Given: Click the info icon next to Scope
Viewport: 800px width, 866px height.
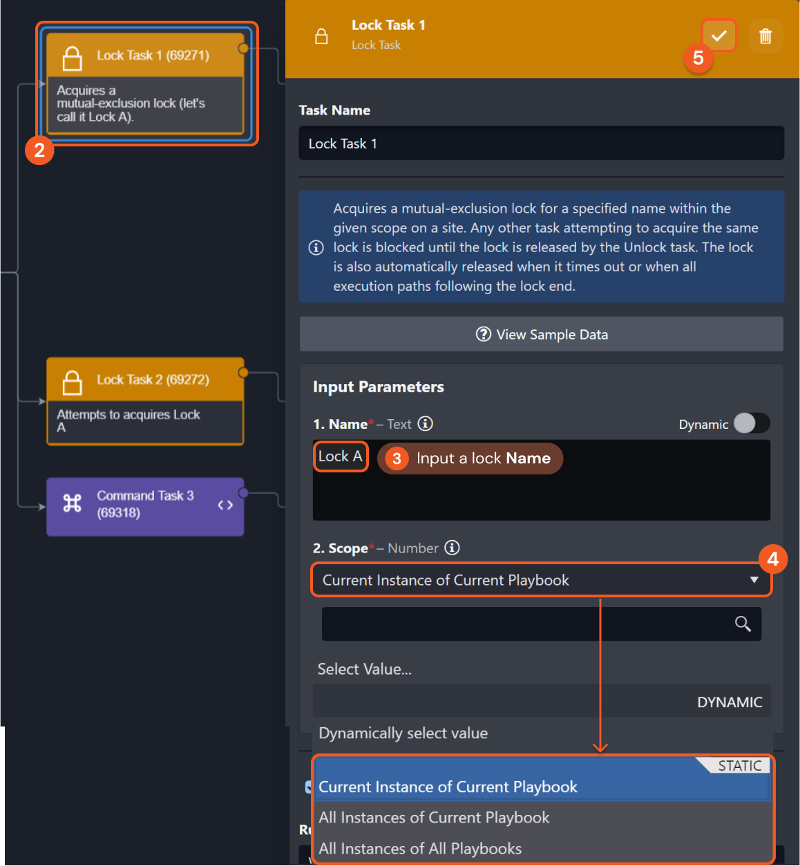Looking at the screenshot, I should [x=452, y=548].
